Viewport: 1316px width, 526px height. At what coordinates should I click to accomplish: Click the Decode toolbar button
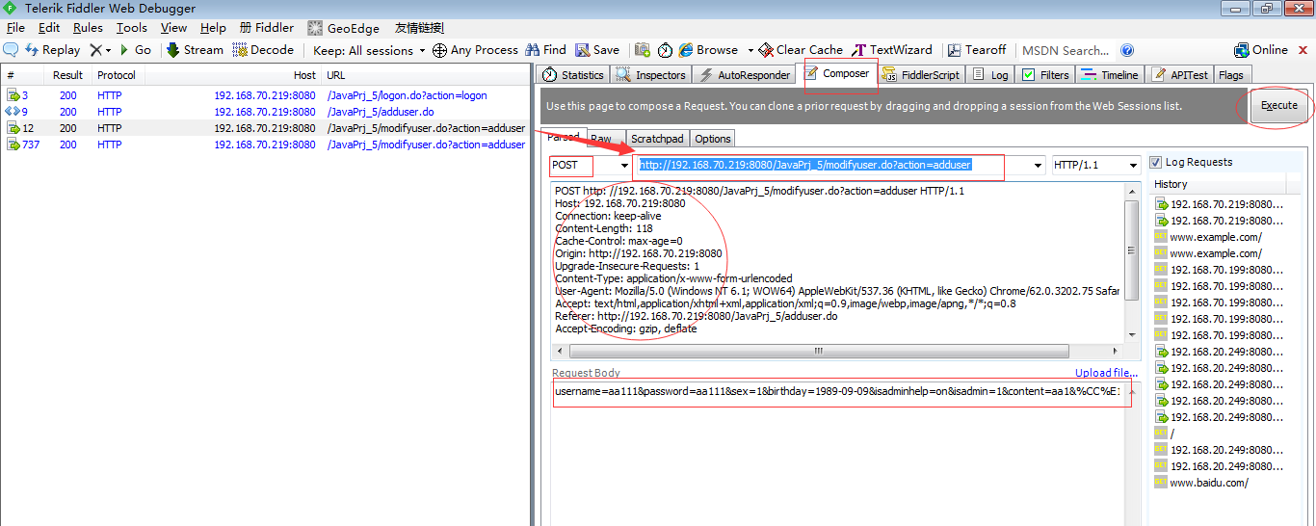[x=263, y=50]
